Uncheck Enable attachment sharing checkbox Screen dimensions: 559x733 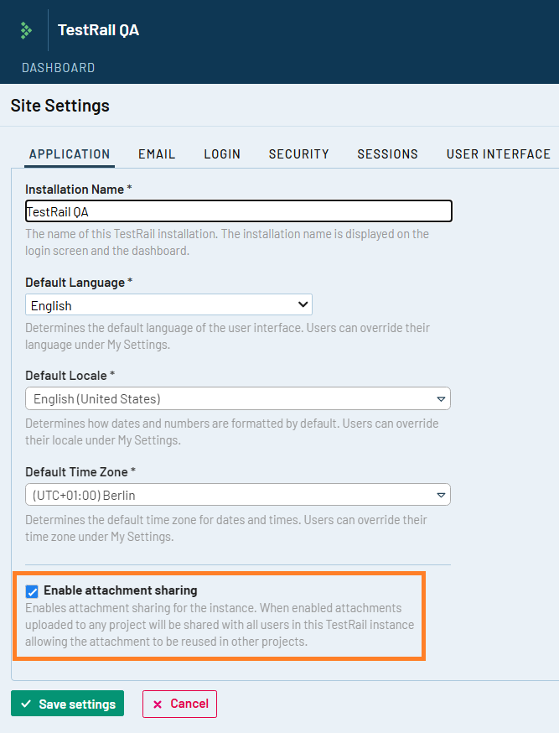pos(32,591)
